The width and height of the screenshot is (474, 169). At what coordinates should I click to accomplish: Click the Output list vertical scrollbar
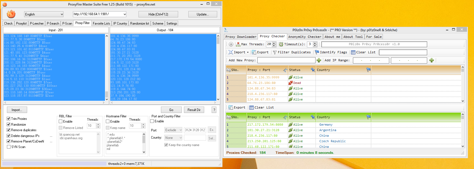[x=218, y=67]
